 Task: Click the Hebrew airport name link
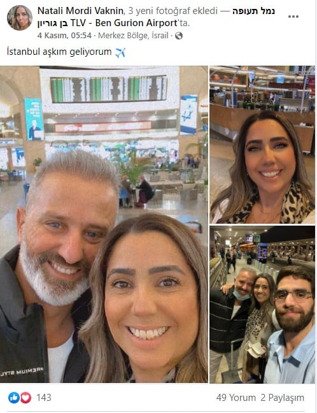[x=253, y=11]
